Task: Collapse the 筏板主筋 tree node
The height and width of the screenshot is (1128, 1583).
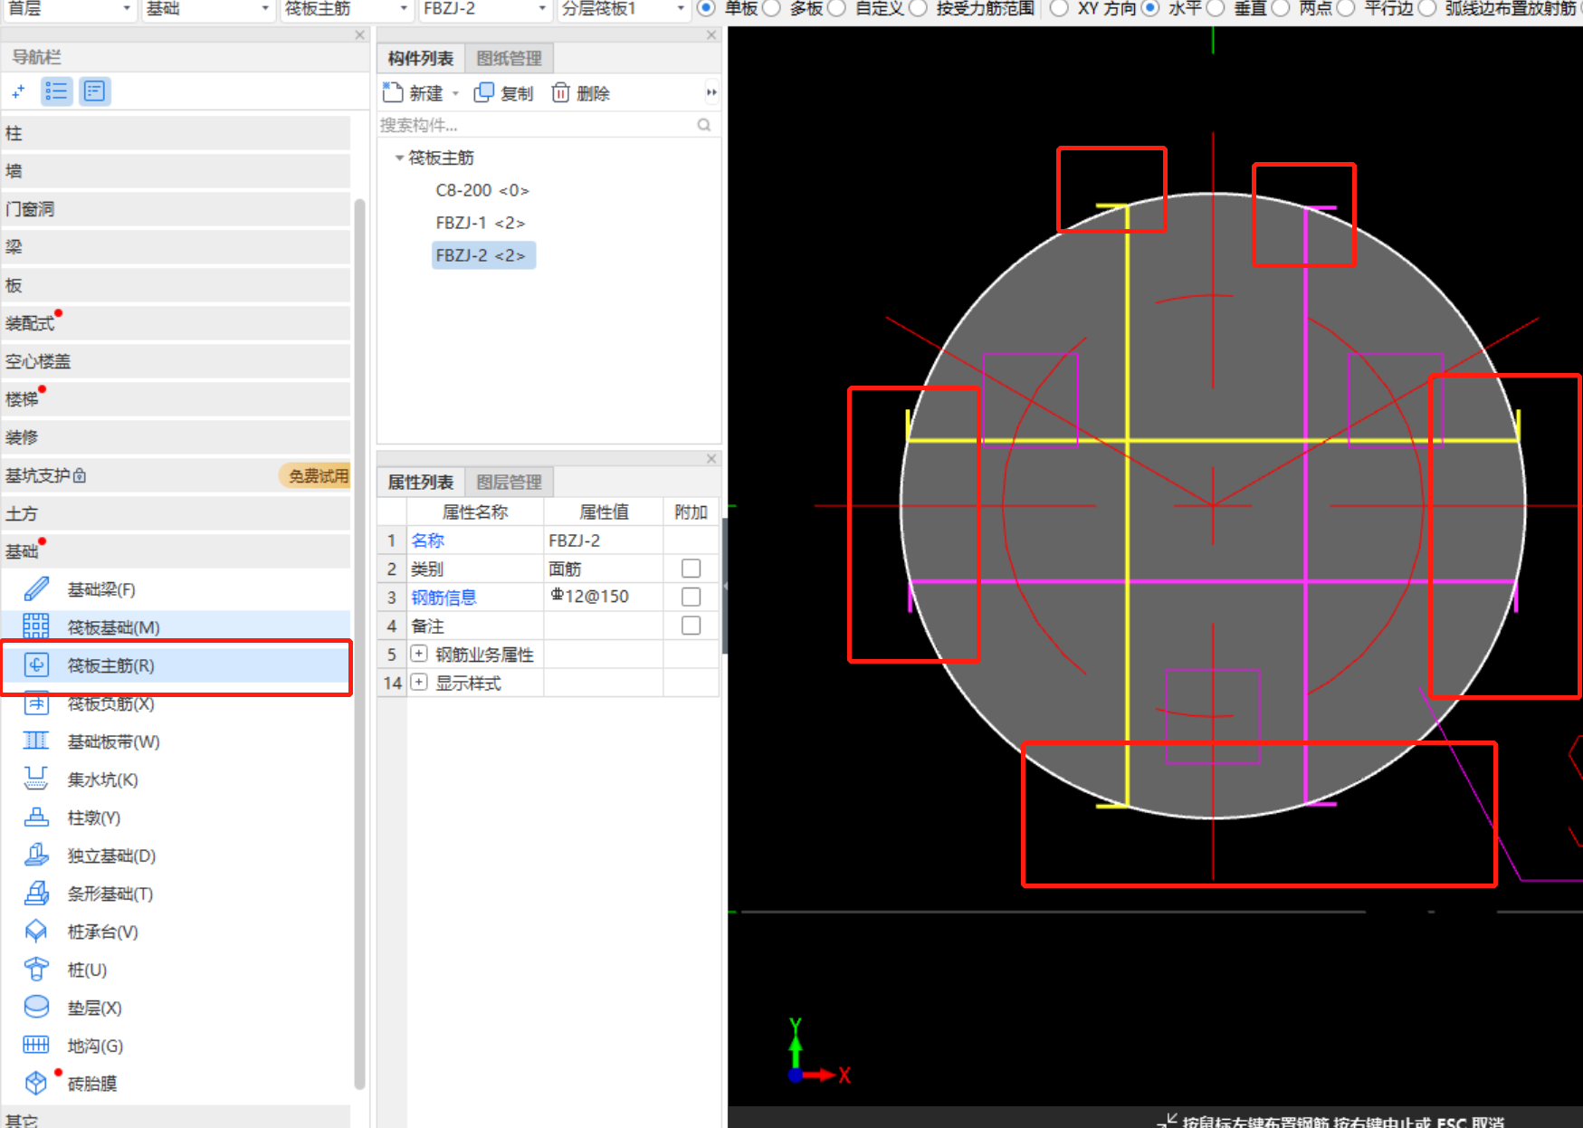Action: [x=399, y=158]
